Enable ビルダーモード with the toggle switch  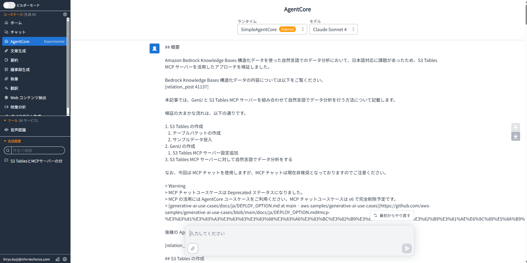[x=9, y=5]
